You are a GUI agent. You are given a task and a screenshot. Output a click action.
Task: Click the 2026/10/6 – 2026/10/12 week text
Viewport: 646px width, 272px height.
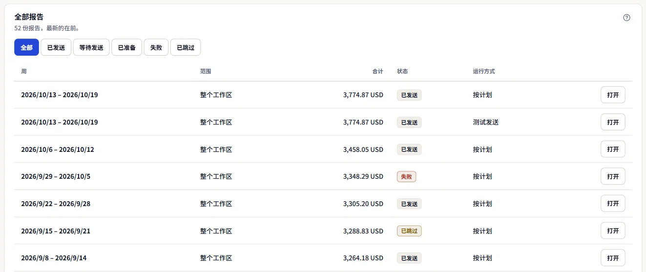[x=58, y=149]
